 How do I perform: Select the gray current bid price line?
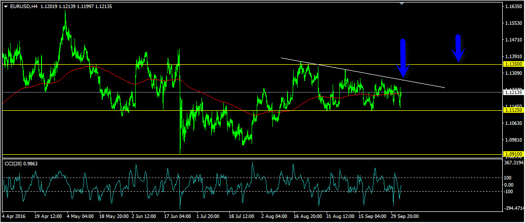click(x=253, y=92)
